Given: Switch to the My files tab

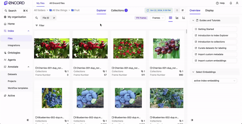Looking at the screenshot, I should point(41,3).
